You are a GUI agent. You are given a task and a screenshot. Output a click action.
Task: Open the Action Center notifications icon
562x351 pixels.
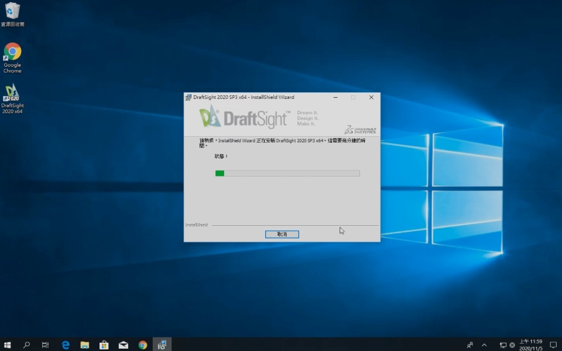553,345
